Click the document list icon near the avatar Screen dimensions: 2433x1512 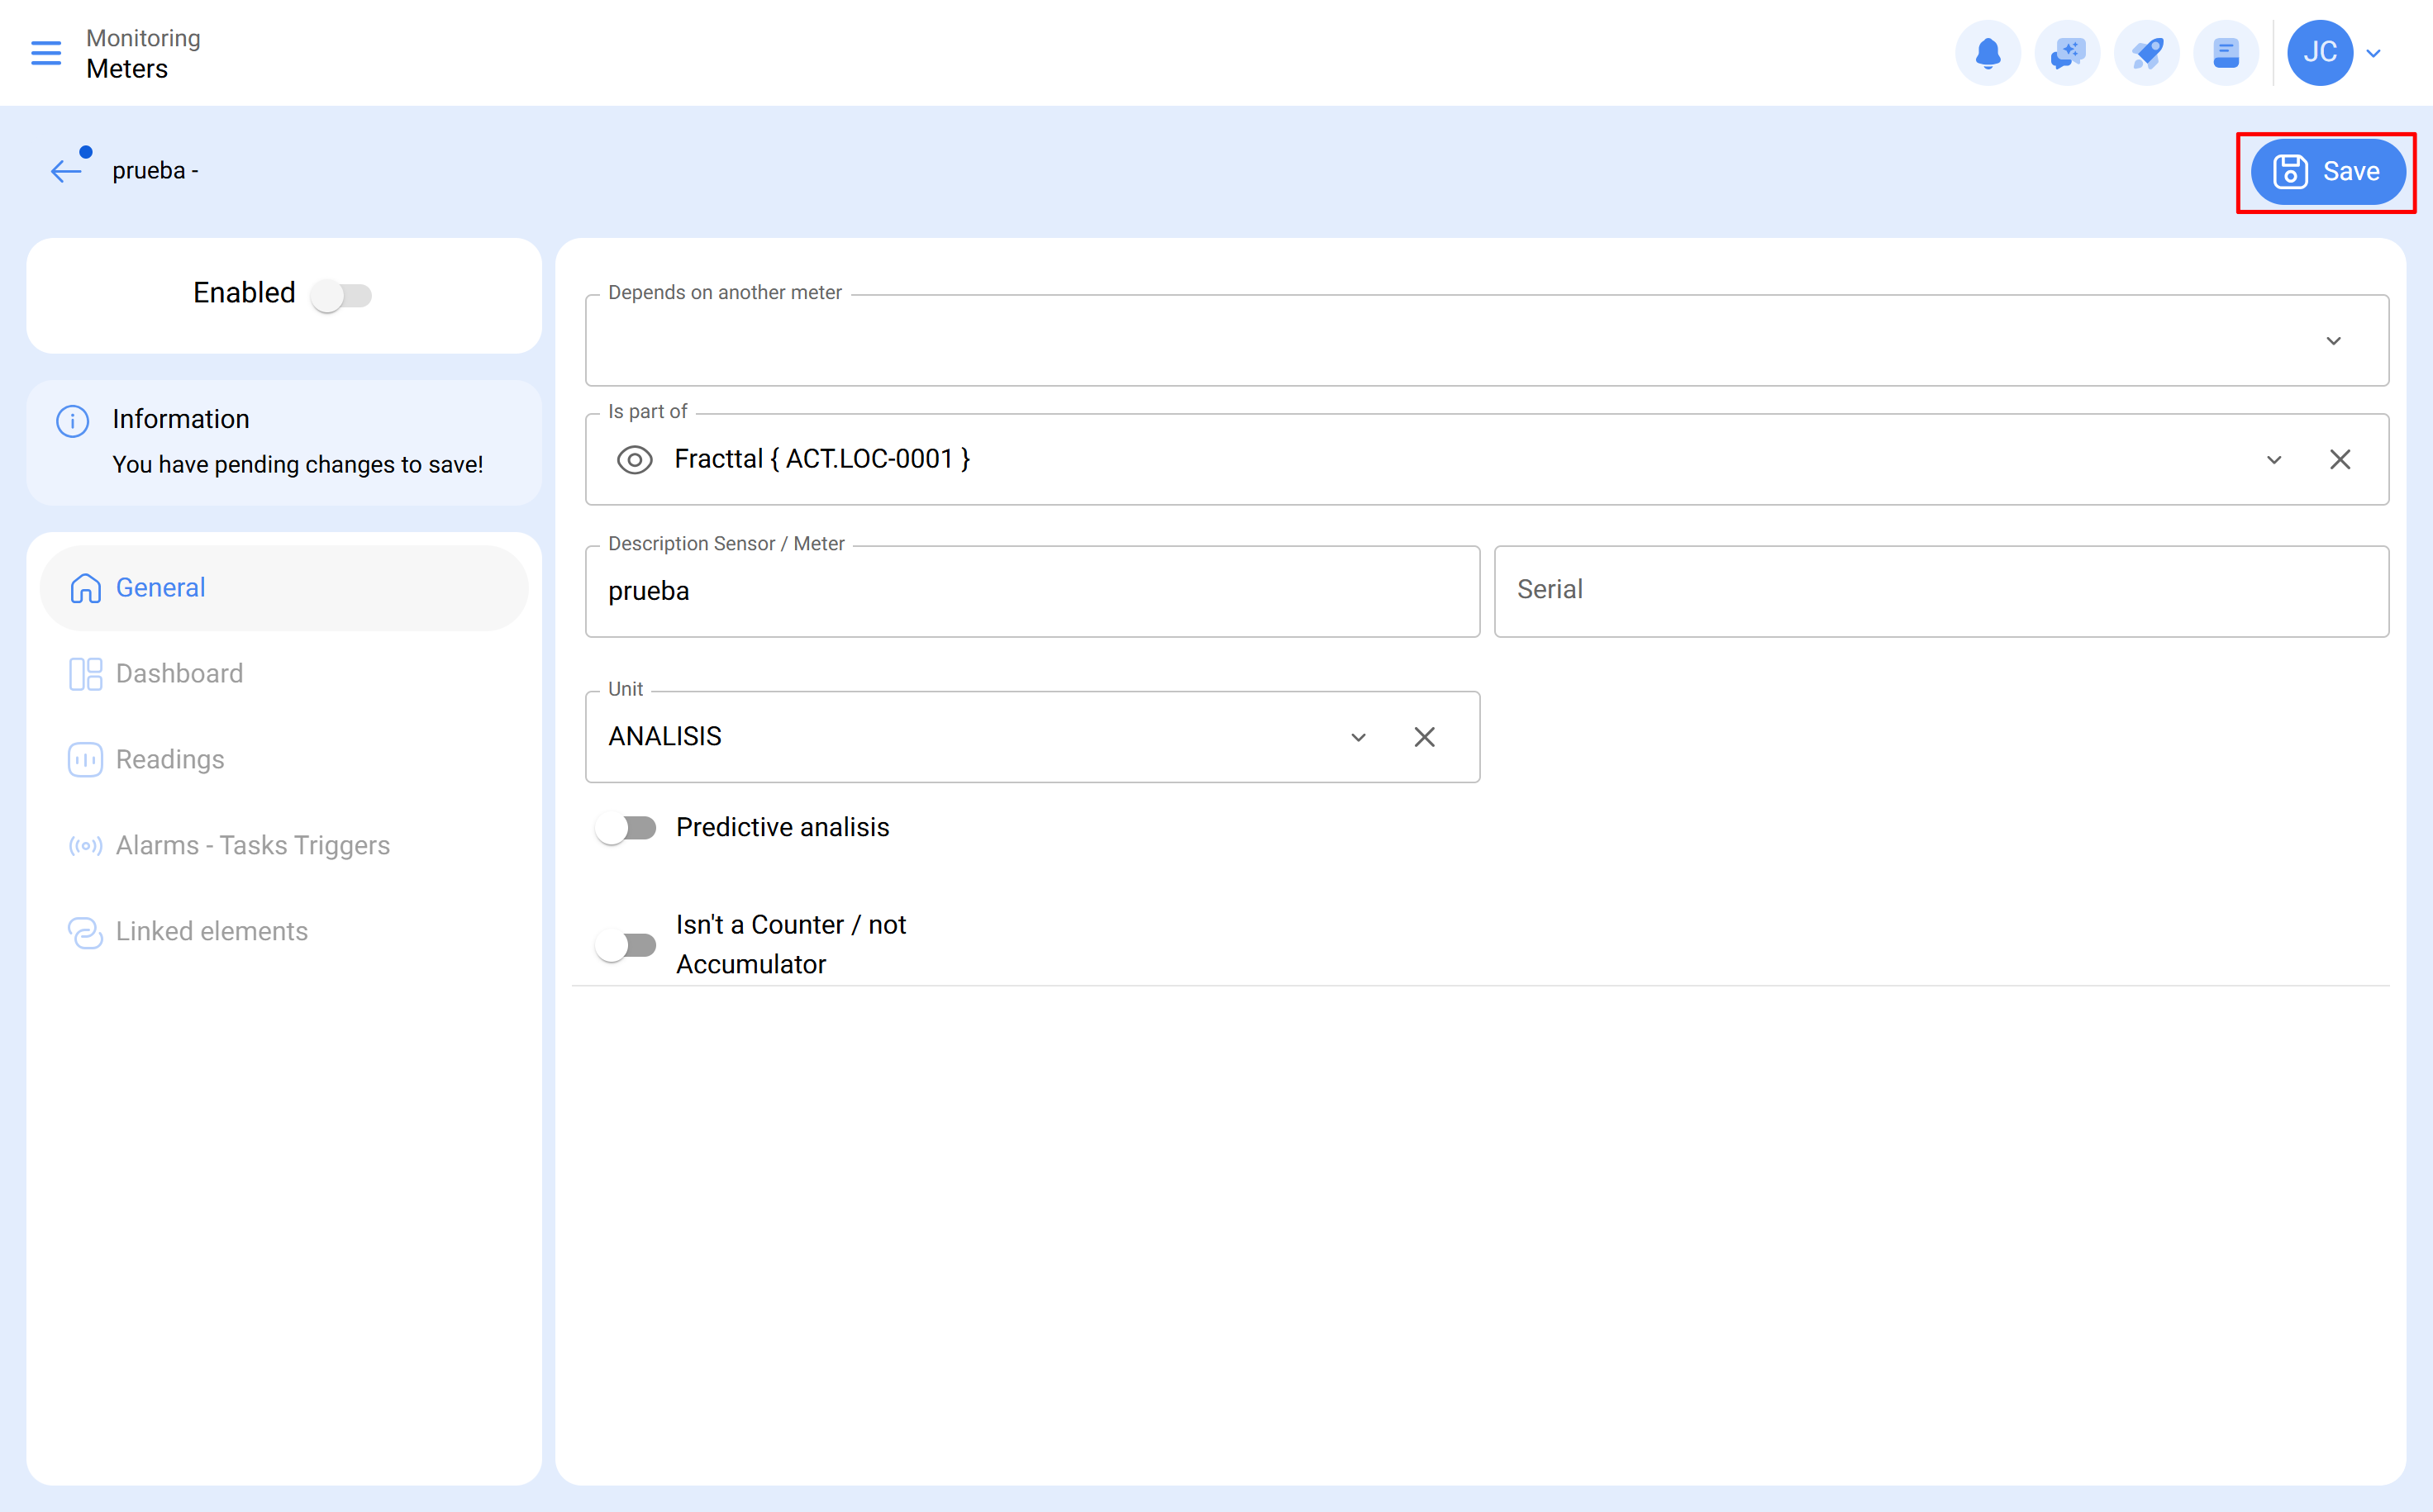pyautogui.click(x=2226, y=53)
